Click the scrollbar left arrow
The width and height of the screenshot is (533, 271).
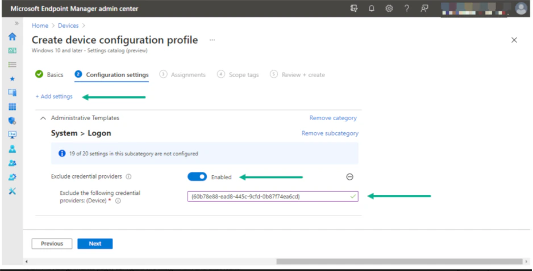coord(27,261)
